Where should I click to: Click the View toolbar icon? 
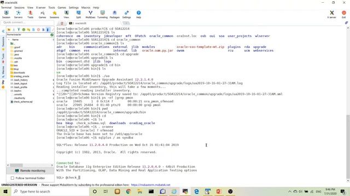[66, 14]
